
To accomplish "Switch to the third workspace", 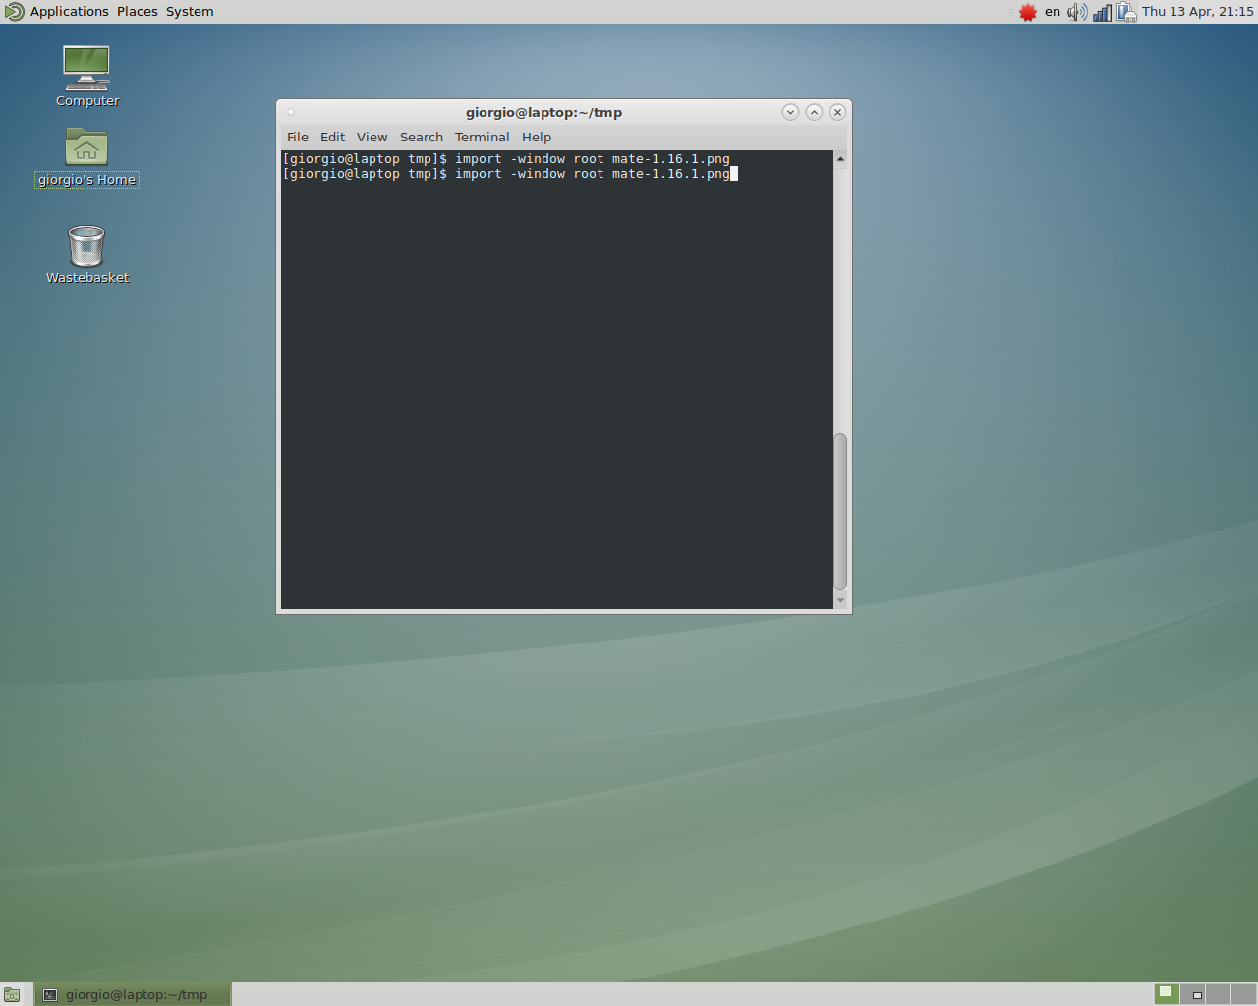I will [1218, 994].
